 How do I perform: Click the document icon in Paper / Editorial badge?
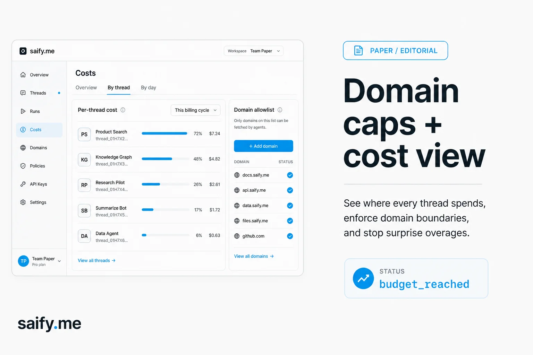coord(358,51)
